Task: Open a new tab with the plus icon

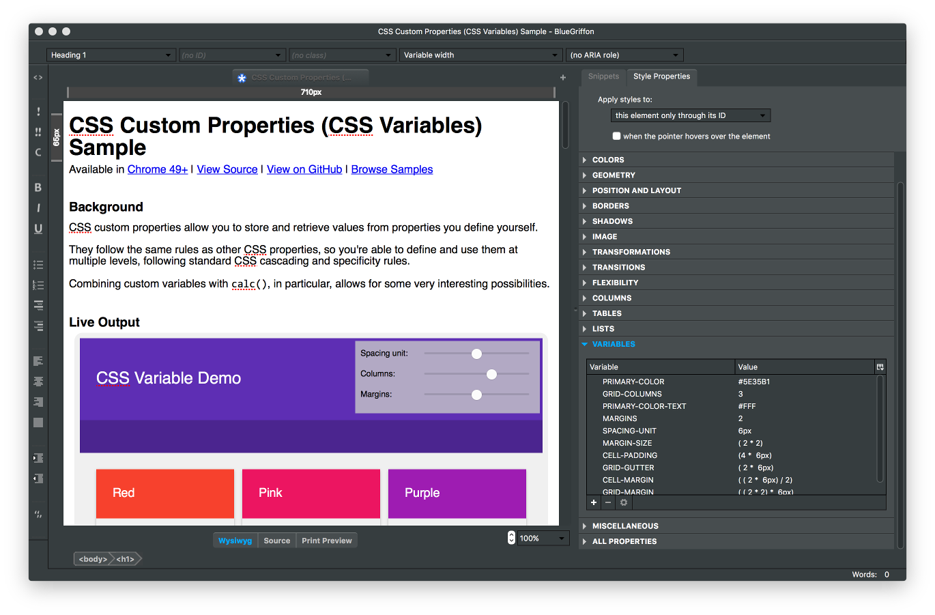Action: [563, 78]
